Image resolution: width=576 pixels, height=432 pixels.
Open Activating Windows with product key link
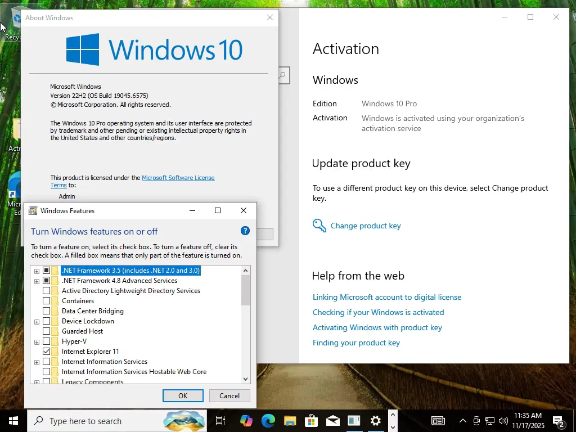[x=377, y=327]
